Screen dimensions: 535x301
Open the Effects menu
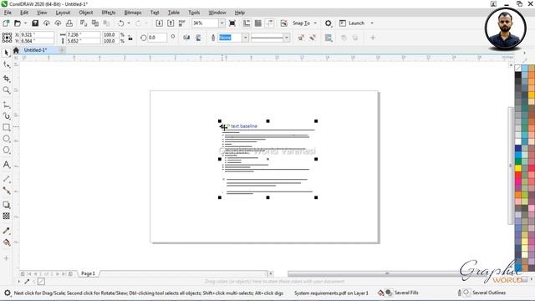tap(109, 13)
